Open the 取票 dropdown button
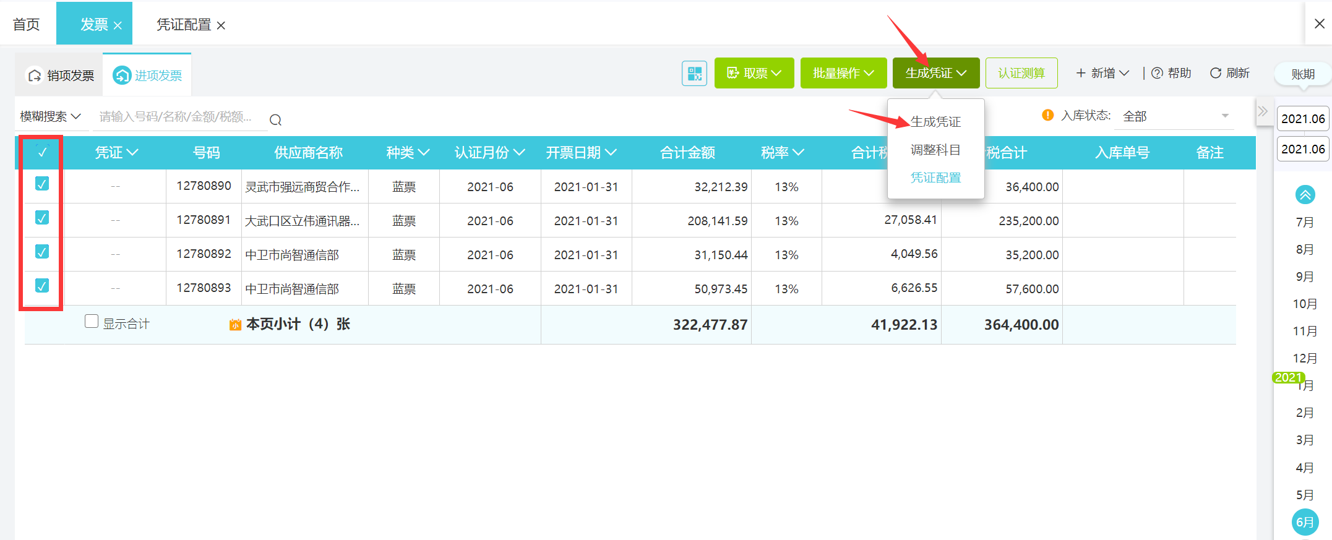The width and height of the screenshot is (1332, 540). click(754, 73)
